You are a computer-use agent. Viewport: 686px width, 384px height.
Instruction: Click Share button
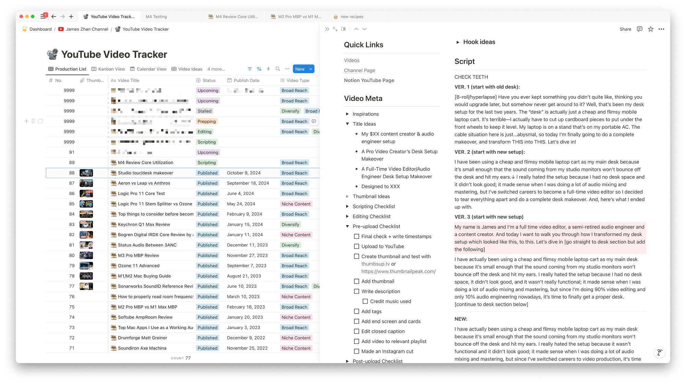coord(625,29)
